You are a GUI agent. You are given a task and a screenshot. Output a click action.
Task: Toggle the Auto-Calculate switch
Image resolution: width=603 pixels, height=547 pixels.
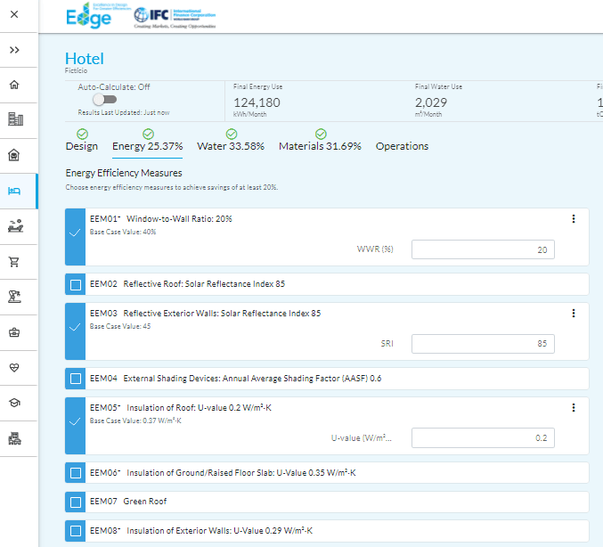103,100
